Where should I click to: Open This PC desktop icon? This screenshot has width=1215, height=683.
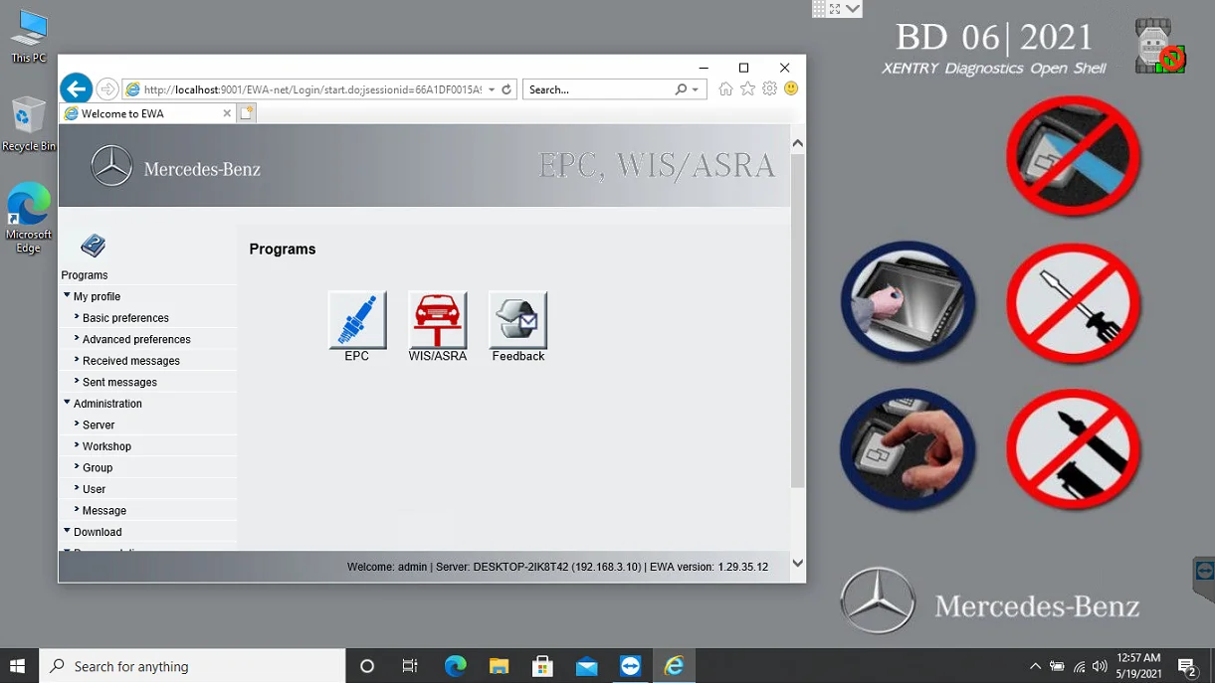[28, 37]
